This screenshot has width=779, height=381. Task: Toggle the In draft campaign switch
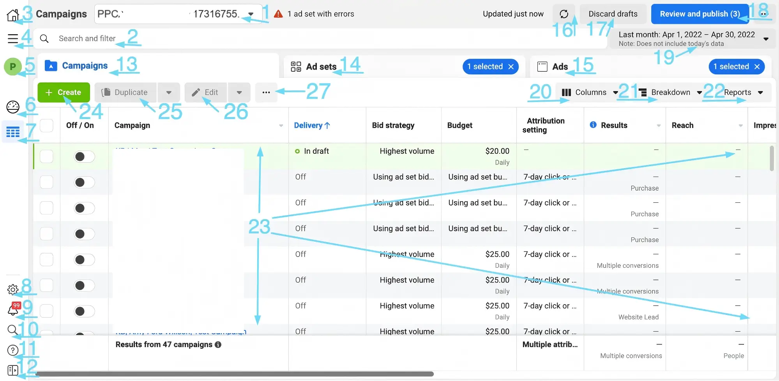click(84, 156)
